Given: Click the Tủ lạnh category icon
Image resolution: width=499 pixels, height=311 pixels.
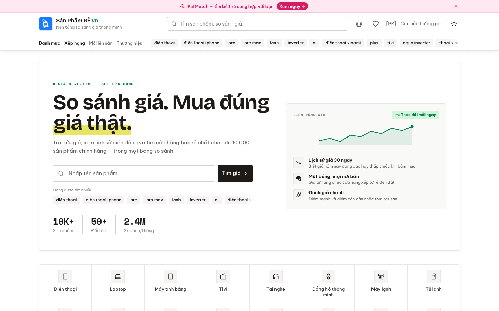Looking at the screenshot, I should [x=434, y=276].
